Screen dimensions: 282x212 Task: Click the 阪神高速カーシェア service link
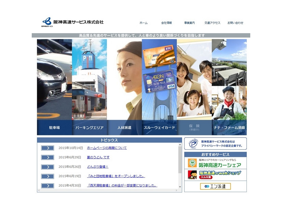(x=220, y=164)
